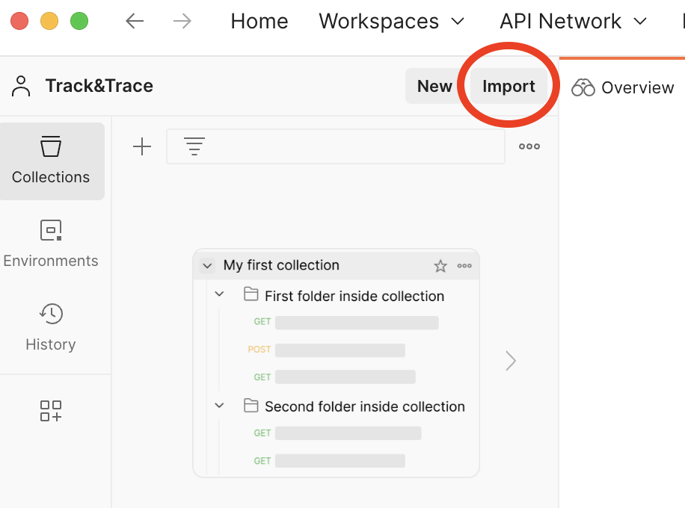Click the configure sidebar apps icon
685x508 pixels.
click(51, 410)
